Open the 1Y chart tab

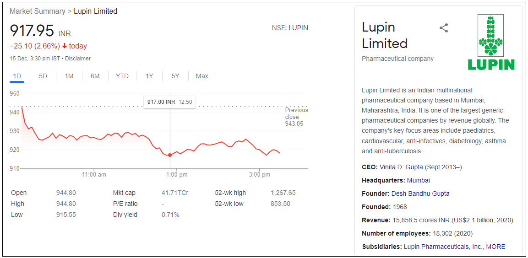pos(149,76)
